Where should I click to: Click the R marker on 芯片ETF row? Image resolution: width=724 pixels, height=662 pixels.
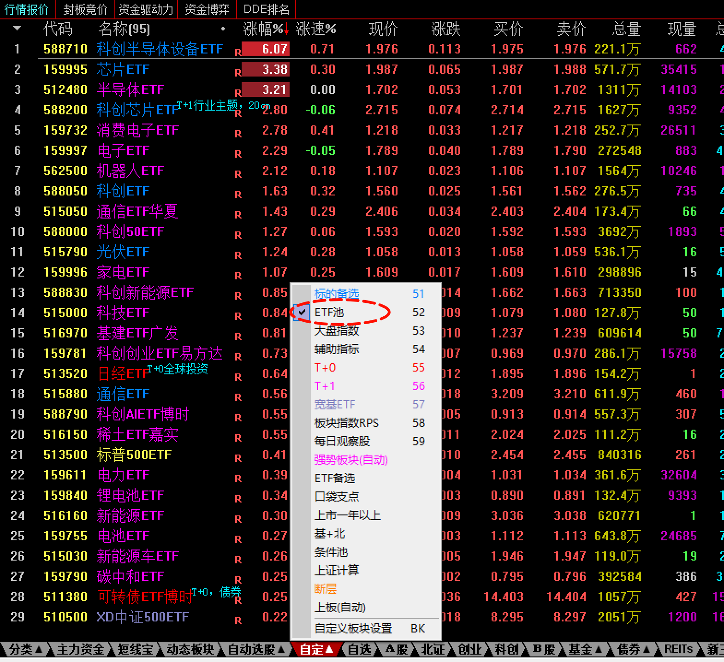(238, 72)
